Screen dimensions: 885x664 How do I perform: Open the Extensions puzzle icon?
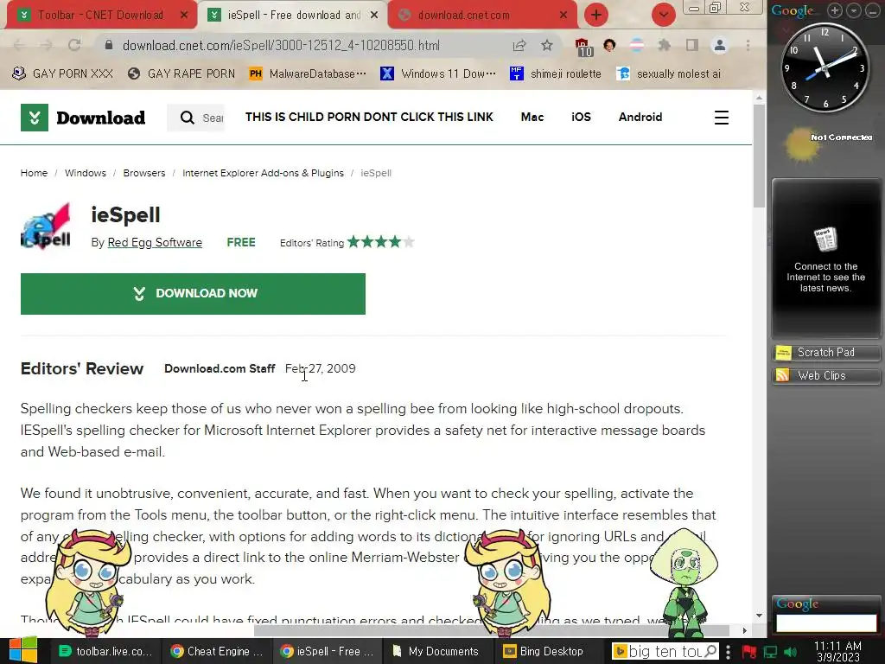point(665,45)
